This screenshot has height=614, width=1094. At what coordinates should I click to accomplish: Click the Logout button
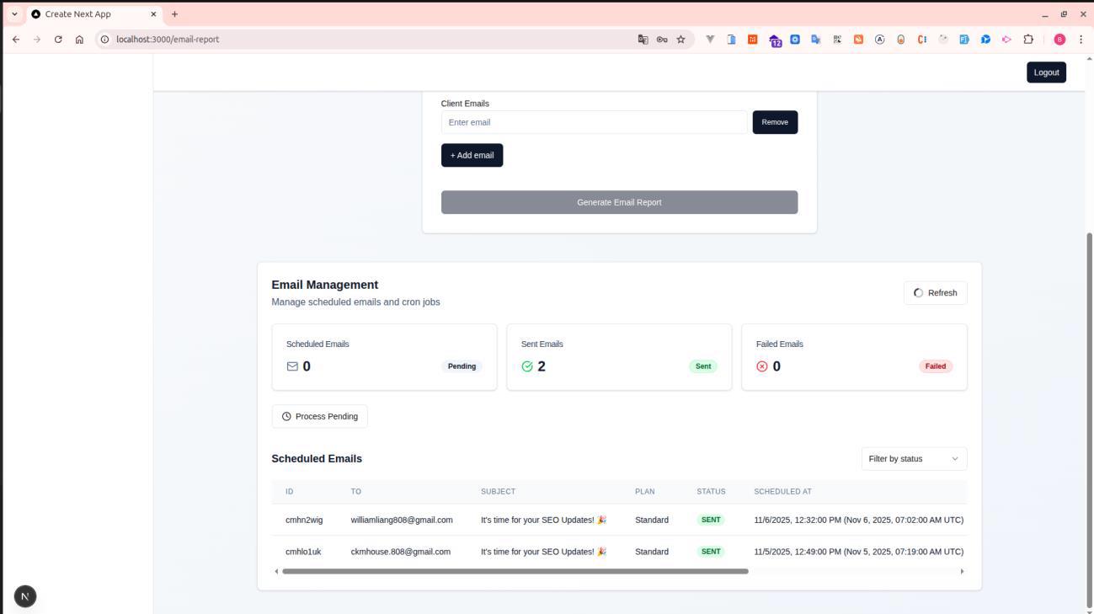pos(1046,72)
